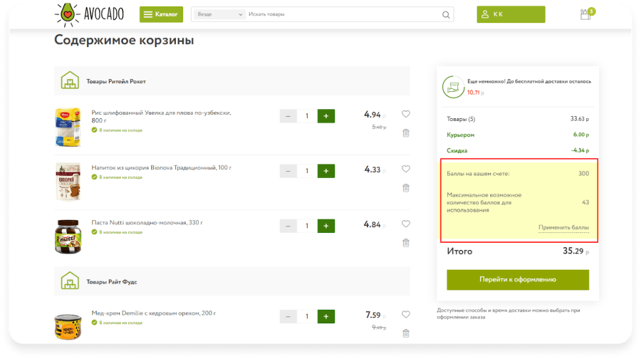Favorite the Bionova chicory drink
The image size is (641, 359).
405,169
